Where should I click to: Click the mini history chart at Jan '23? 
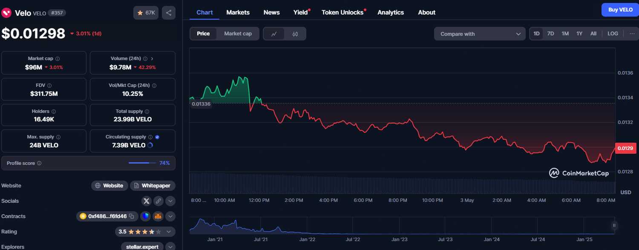[399, 226]
